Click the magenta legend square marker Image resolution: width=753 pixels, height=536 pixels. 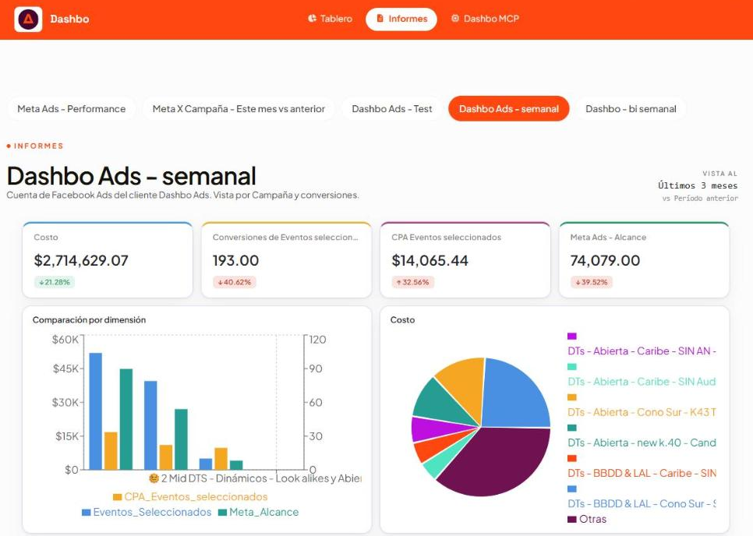coord(572,337)
